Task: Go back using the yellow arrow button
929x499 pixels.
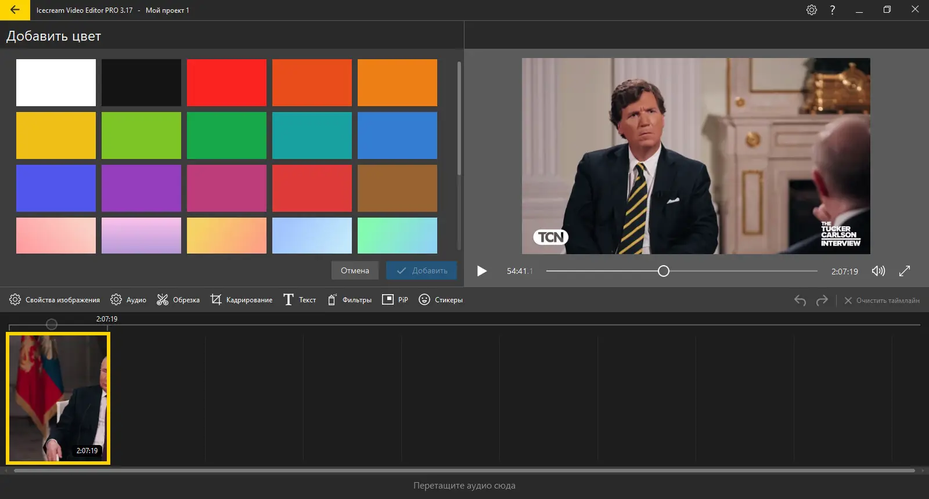Action: (15, 10)
